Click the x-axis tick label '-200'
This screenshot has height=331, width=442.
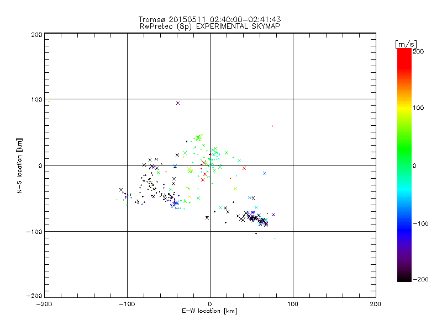[x=44, y=304]
